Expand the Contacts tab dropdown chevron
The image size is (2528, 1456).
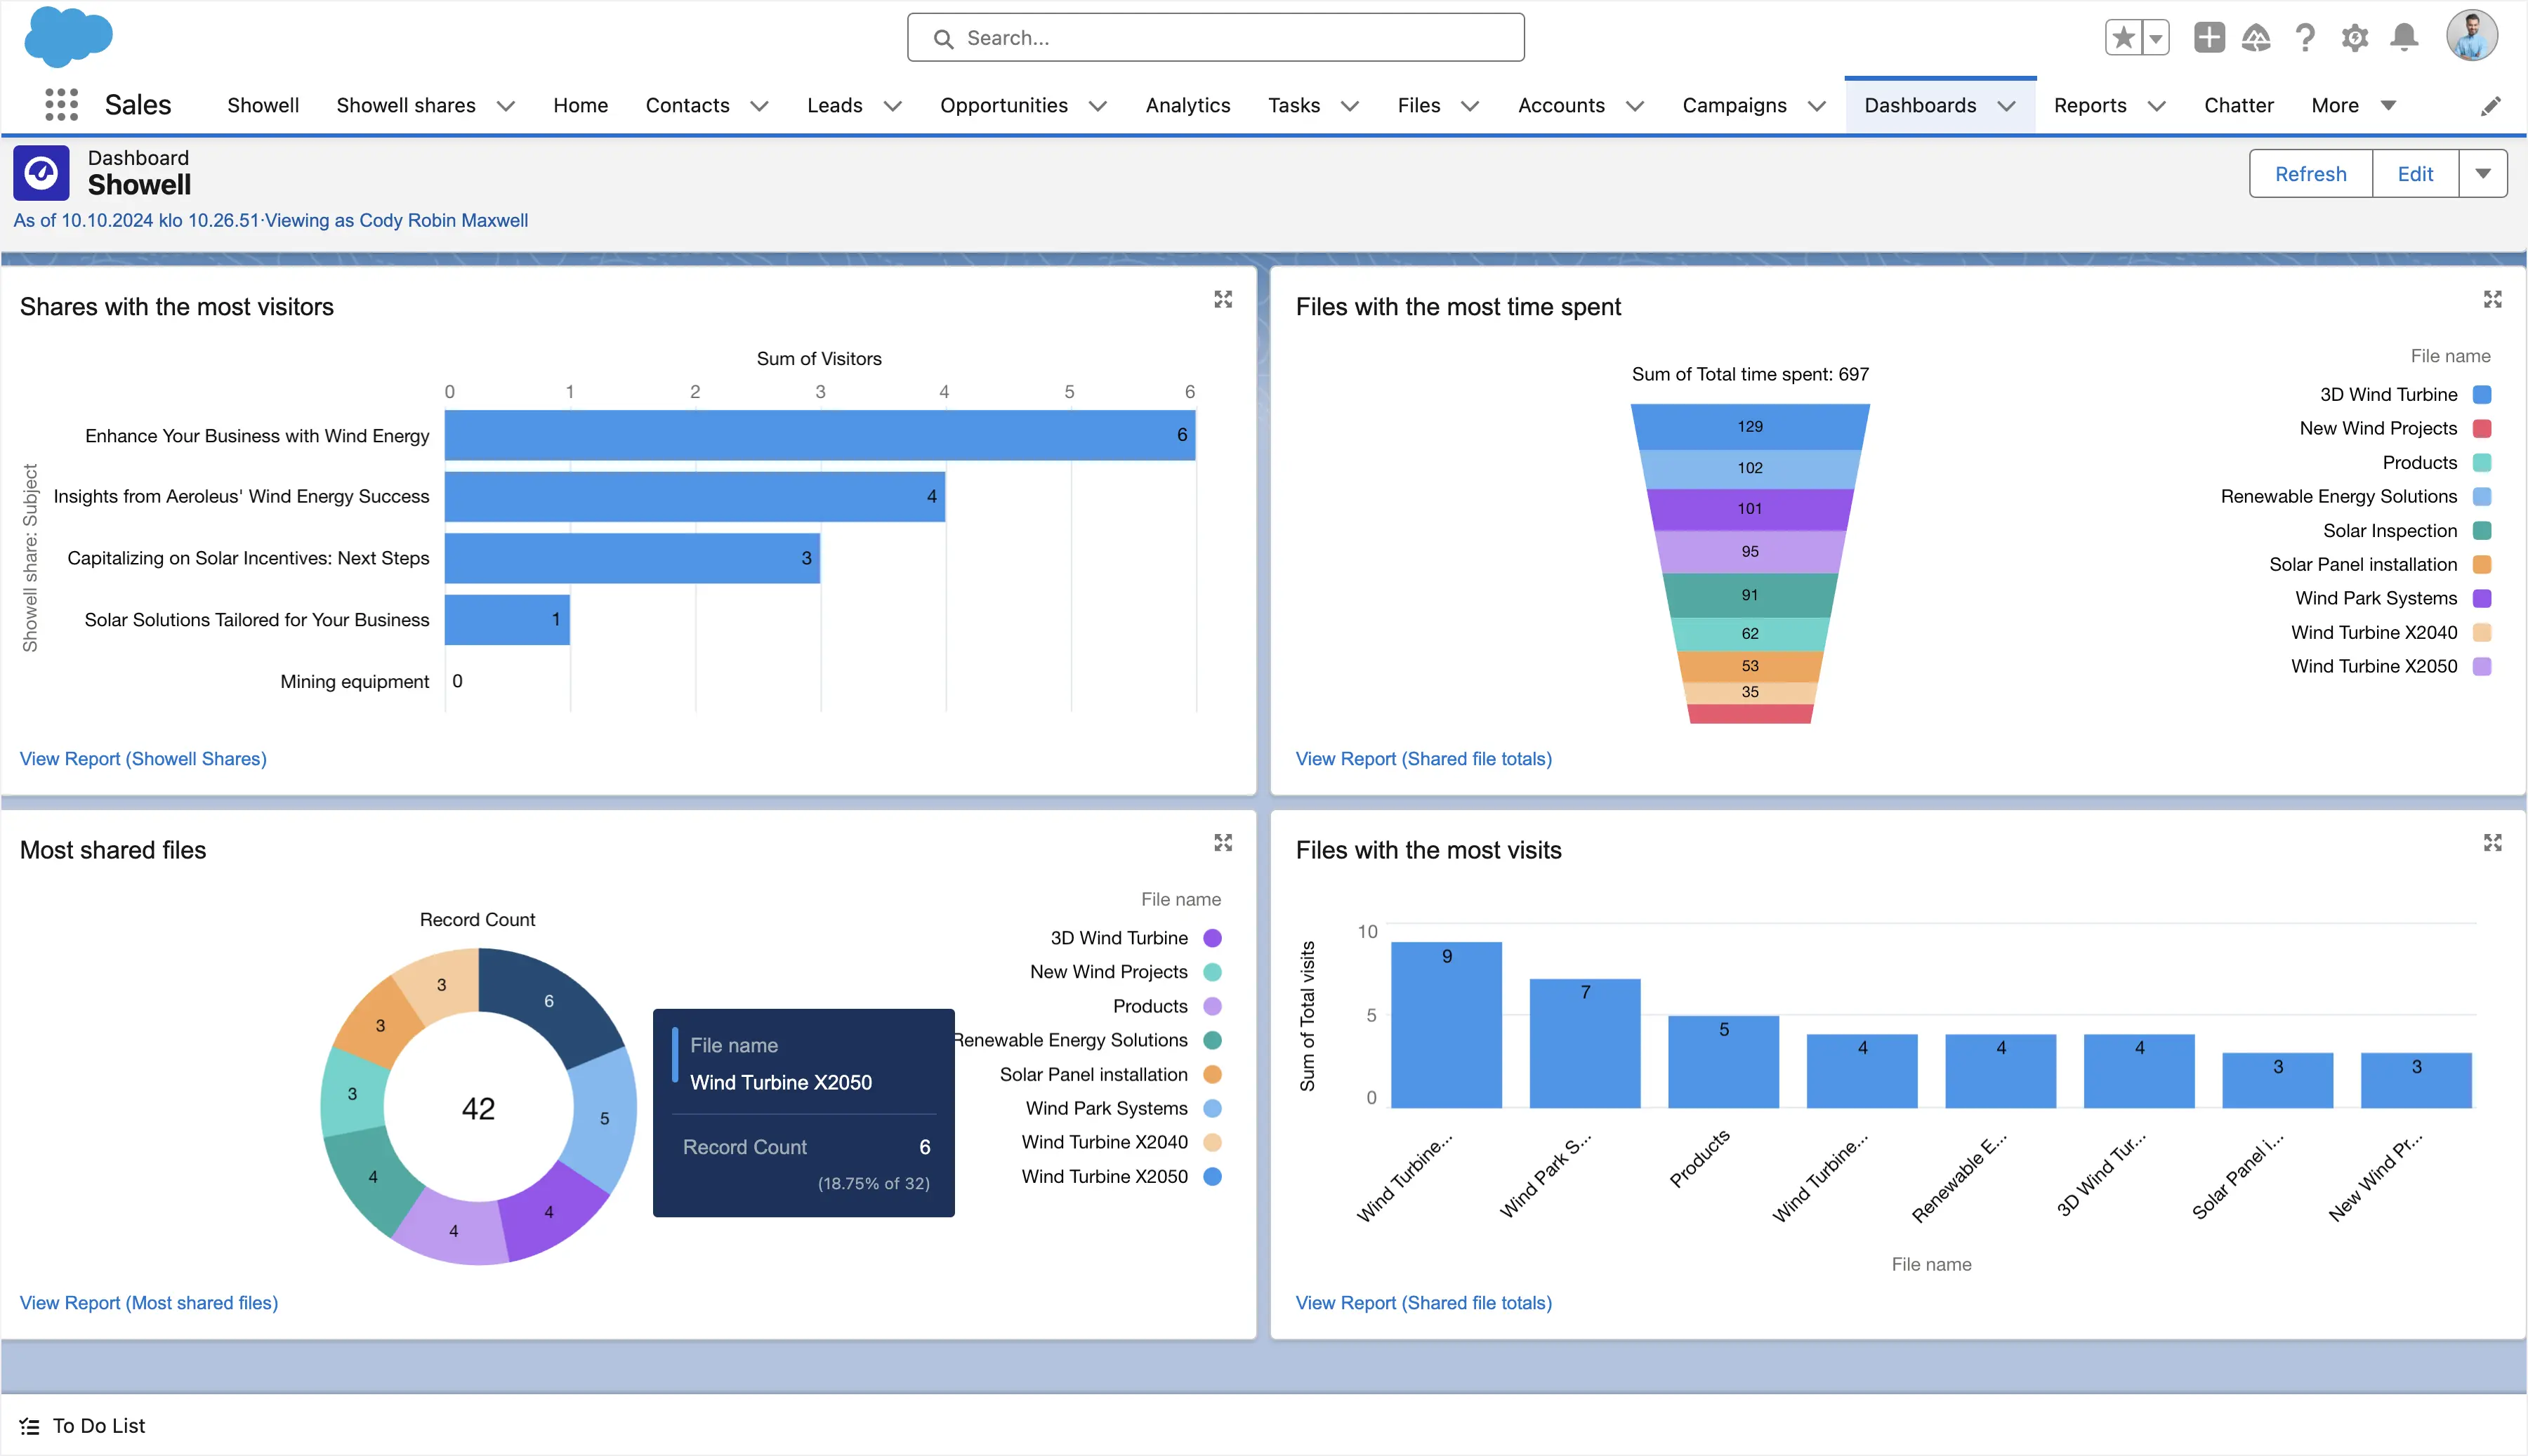759,106
